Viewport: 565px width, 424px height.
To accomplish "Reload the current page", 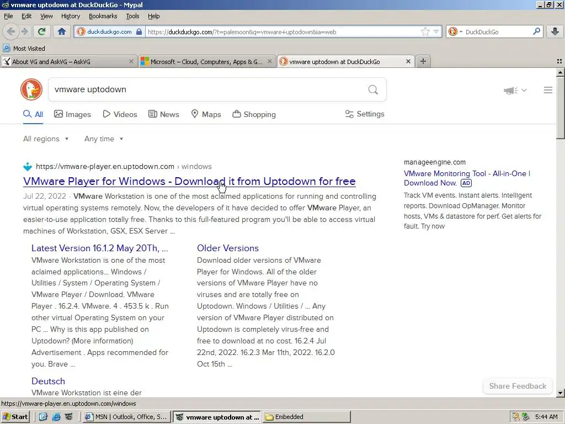I will pyautogui.click(x=41, y=31).
